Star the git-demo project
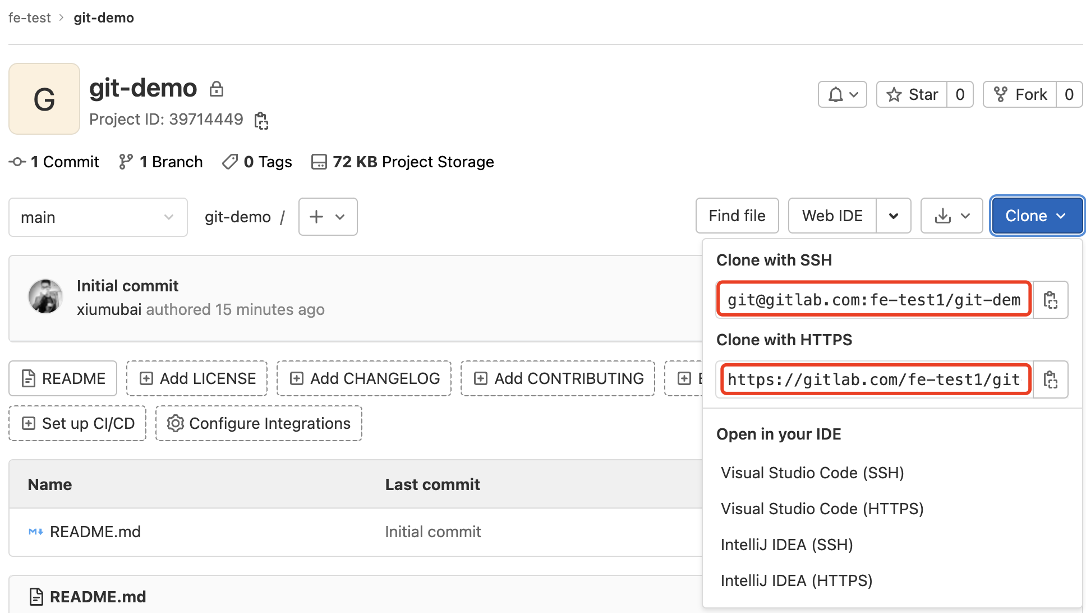The image size is (1086, 613). [912, 94]
